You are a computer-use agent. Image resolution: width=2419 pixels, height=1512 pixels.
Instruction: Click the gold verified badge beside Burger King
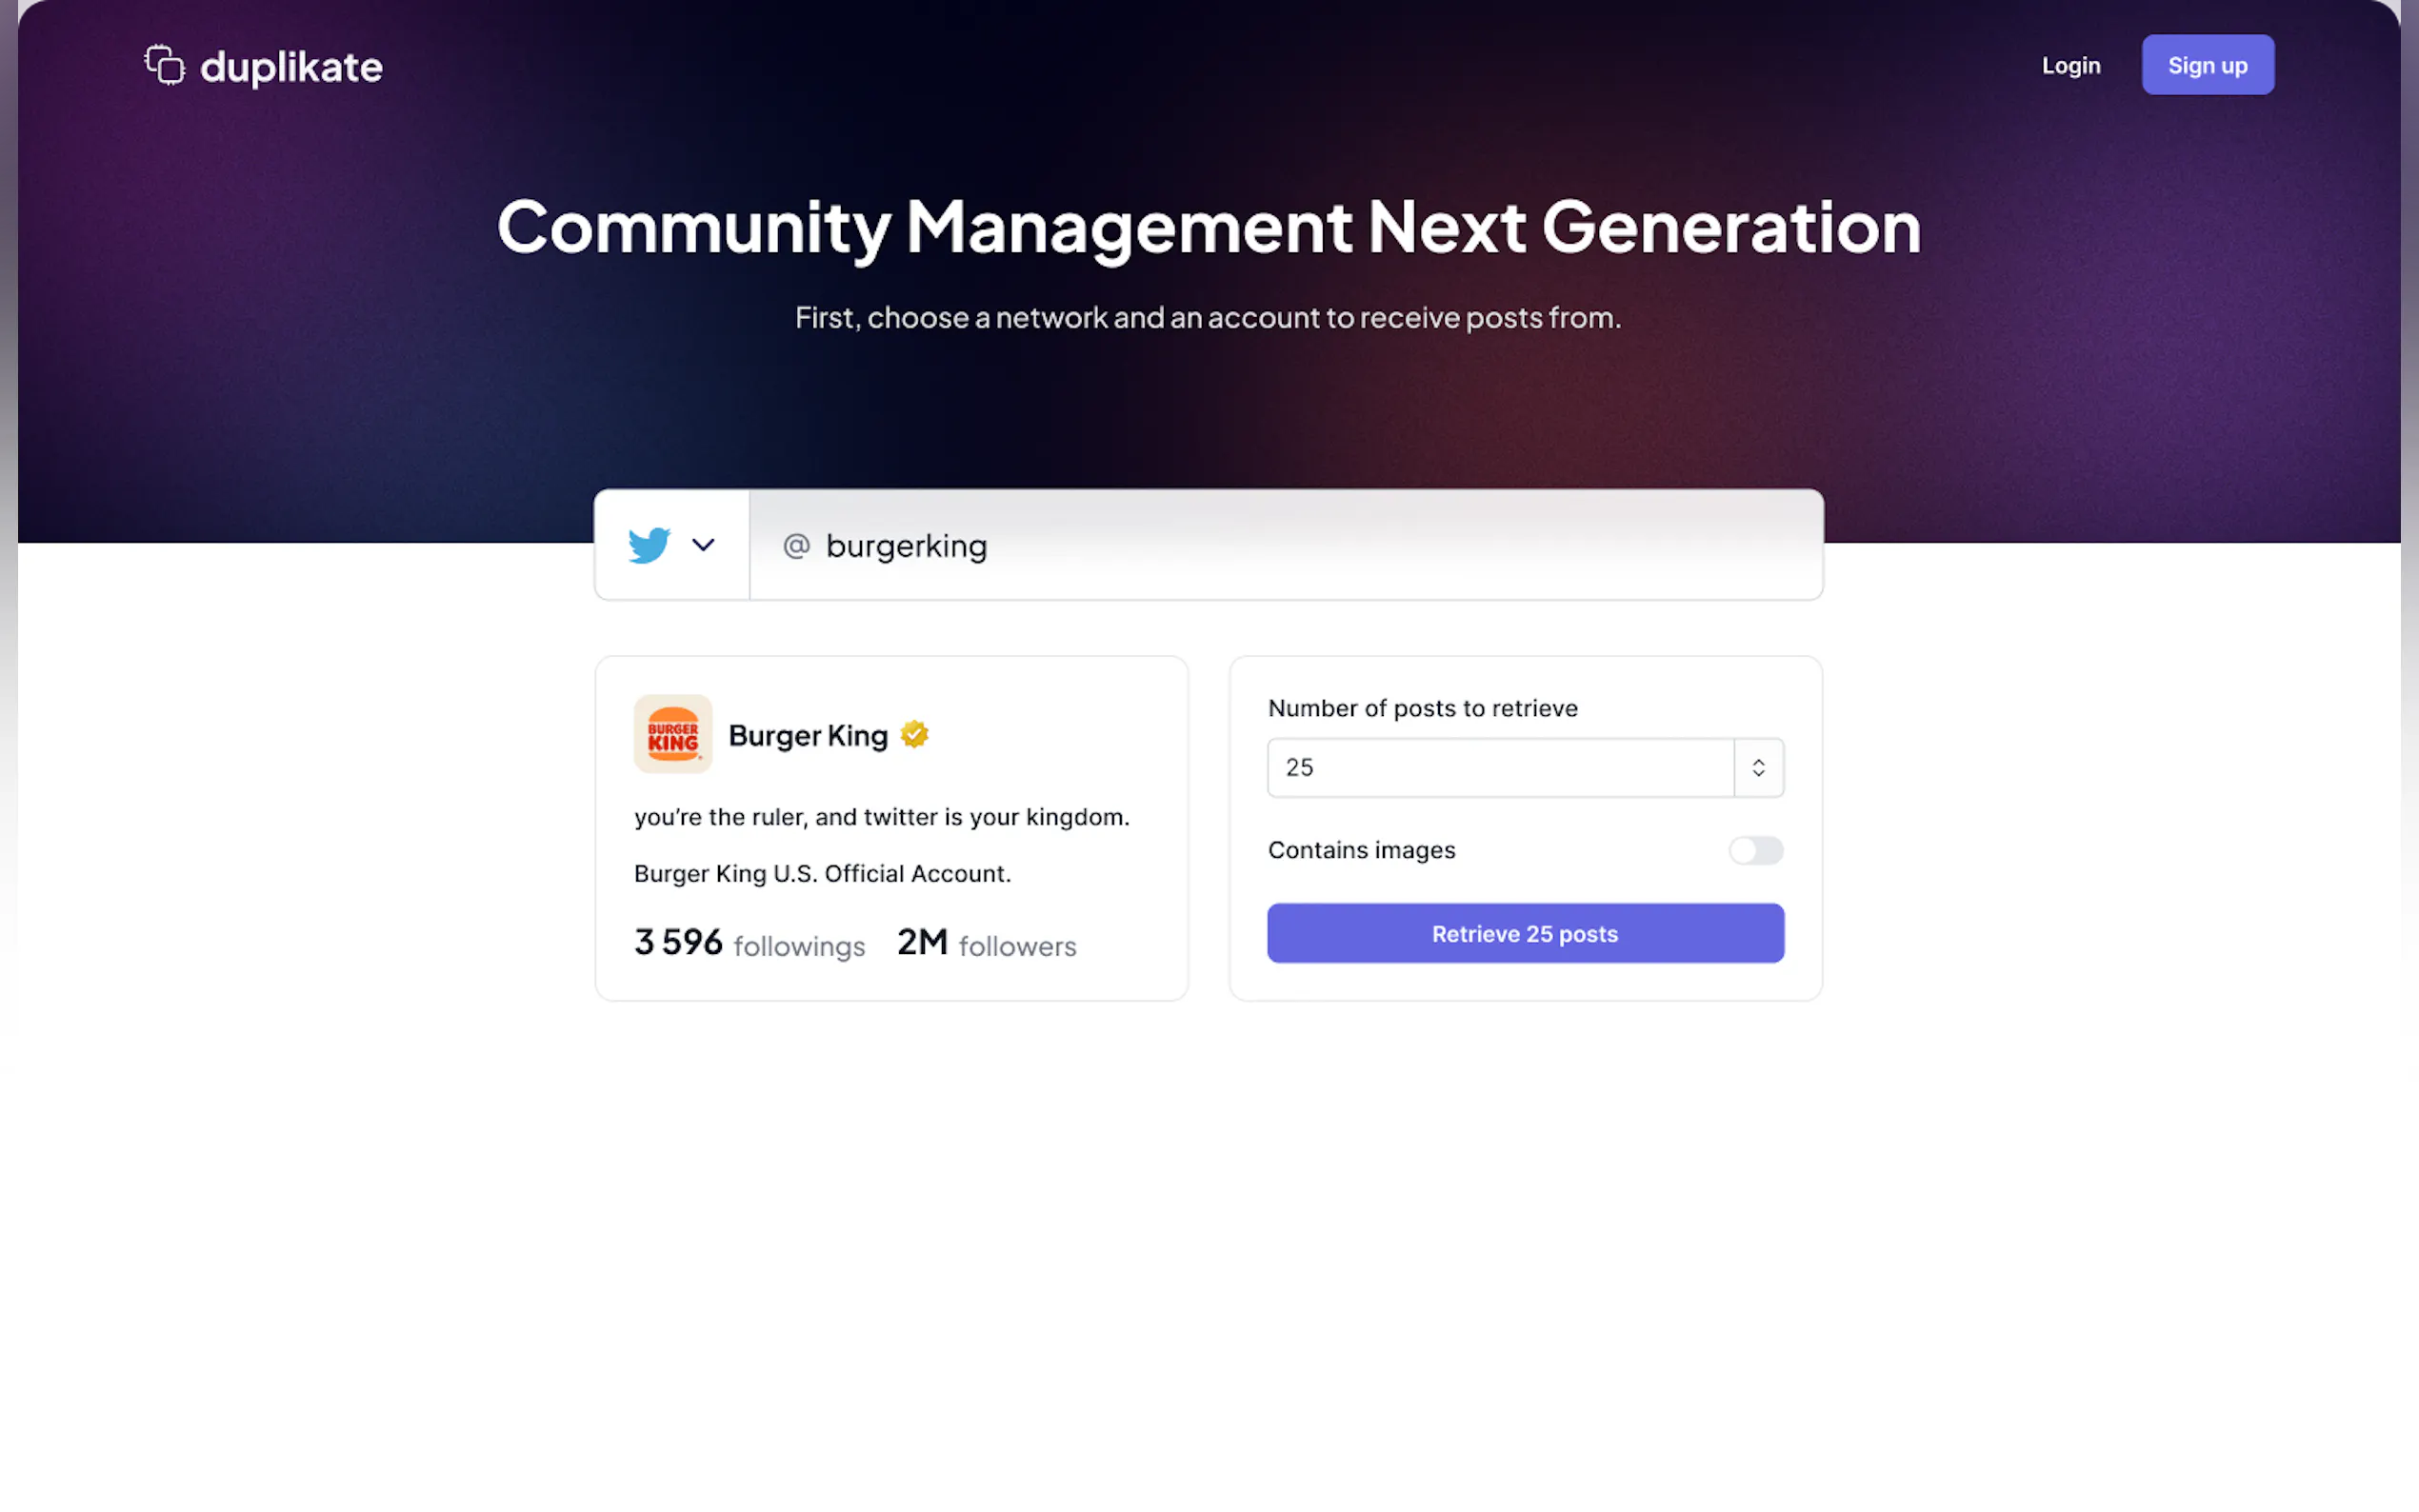click(914, 734)
